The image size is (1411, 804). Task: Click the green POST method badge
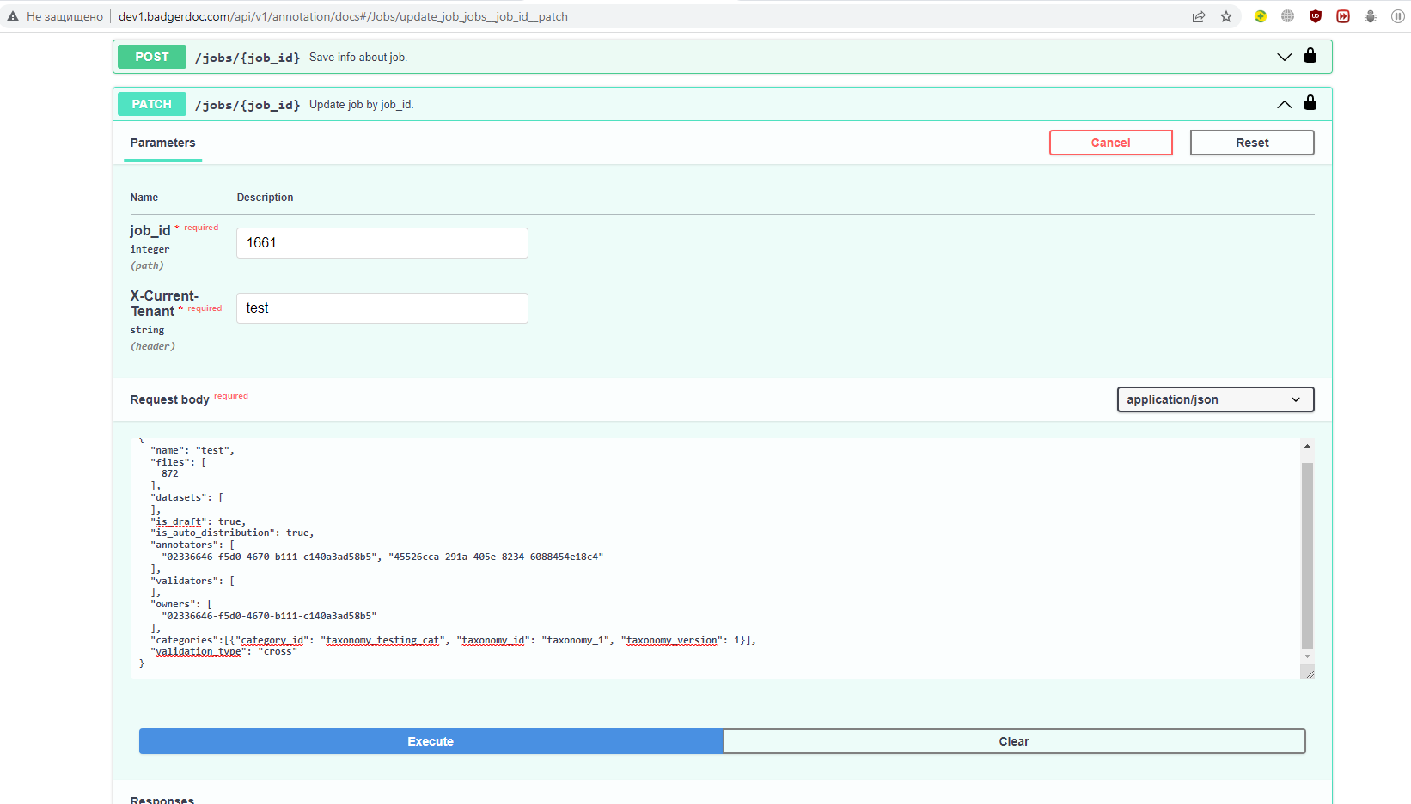click(x=152, y=57)
